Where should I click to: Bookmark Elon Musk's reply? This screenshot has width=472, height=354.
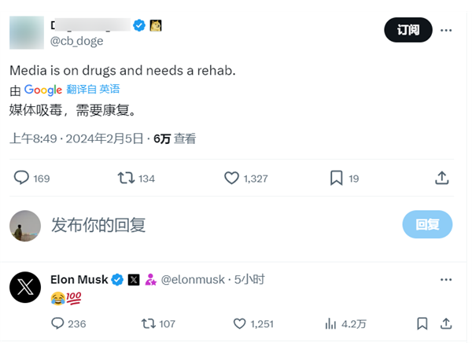422,323
